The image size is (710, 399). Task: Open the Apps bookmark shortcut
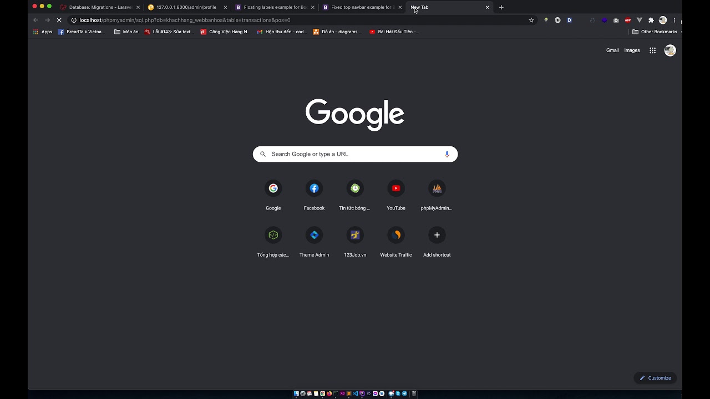tap(43, 32)
